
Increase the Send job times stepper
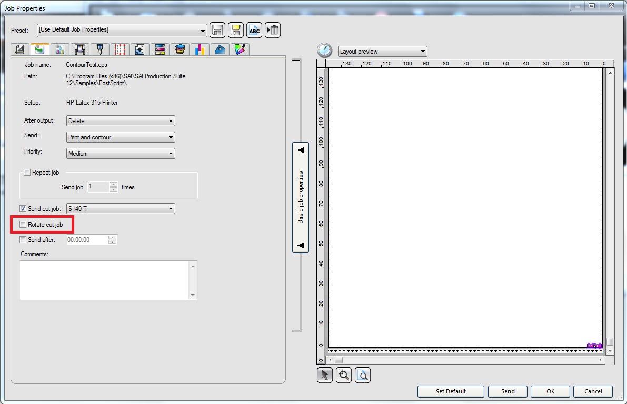click(x=114, y=184)
